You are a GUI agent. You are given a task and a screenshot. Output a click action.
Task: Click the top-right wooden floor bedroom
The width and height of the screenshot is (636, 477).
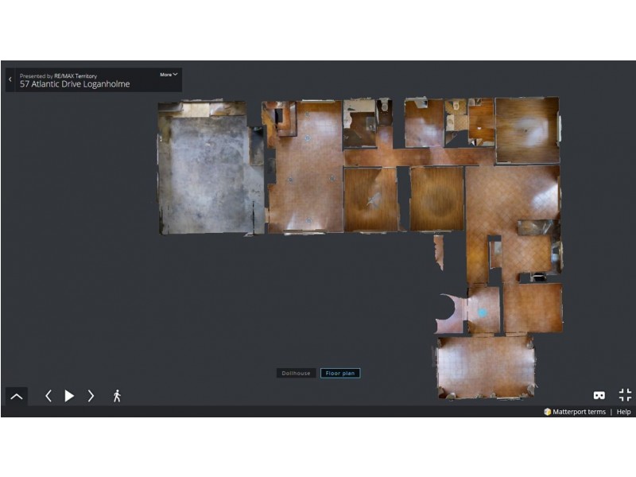coord(526,130)
